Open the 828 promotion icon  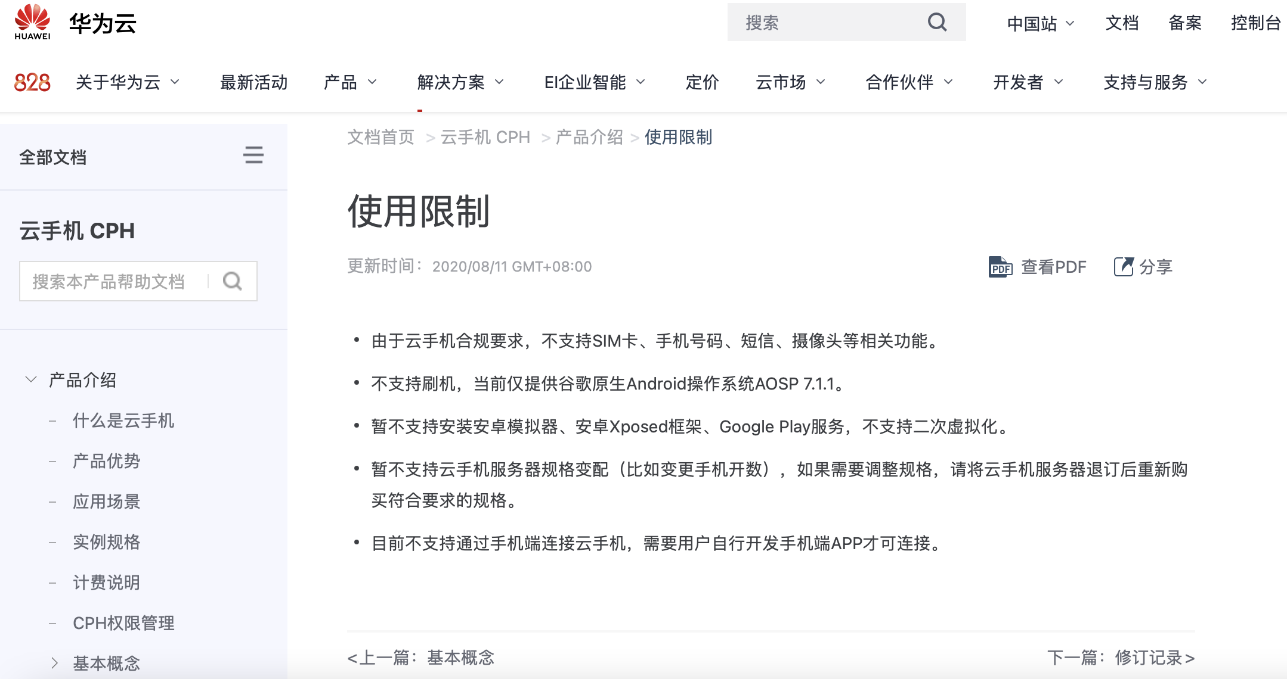tap(32, 82)
